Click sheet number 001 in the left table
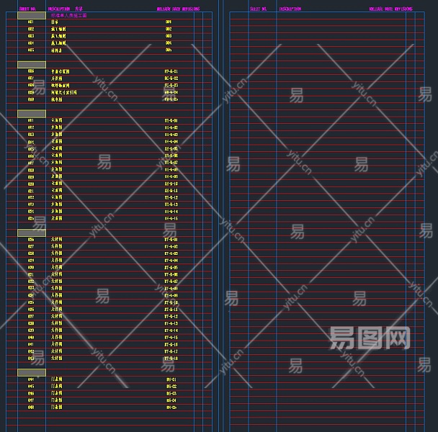The height and width of the screenshot is (432, 438). click(31, 22)
